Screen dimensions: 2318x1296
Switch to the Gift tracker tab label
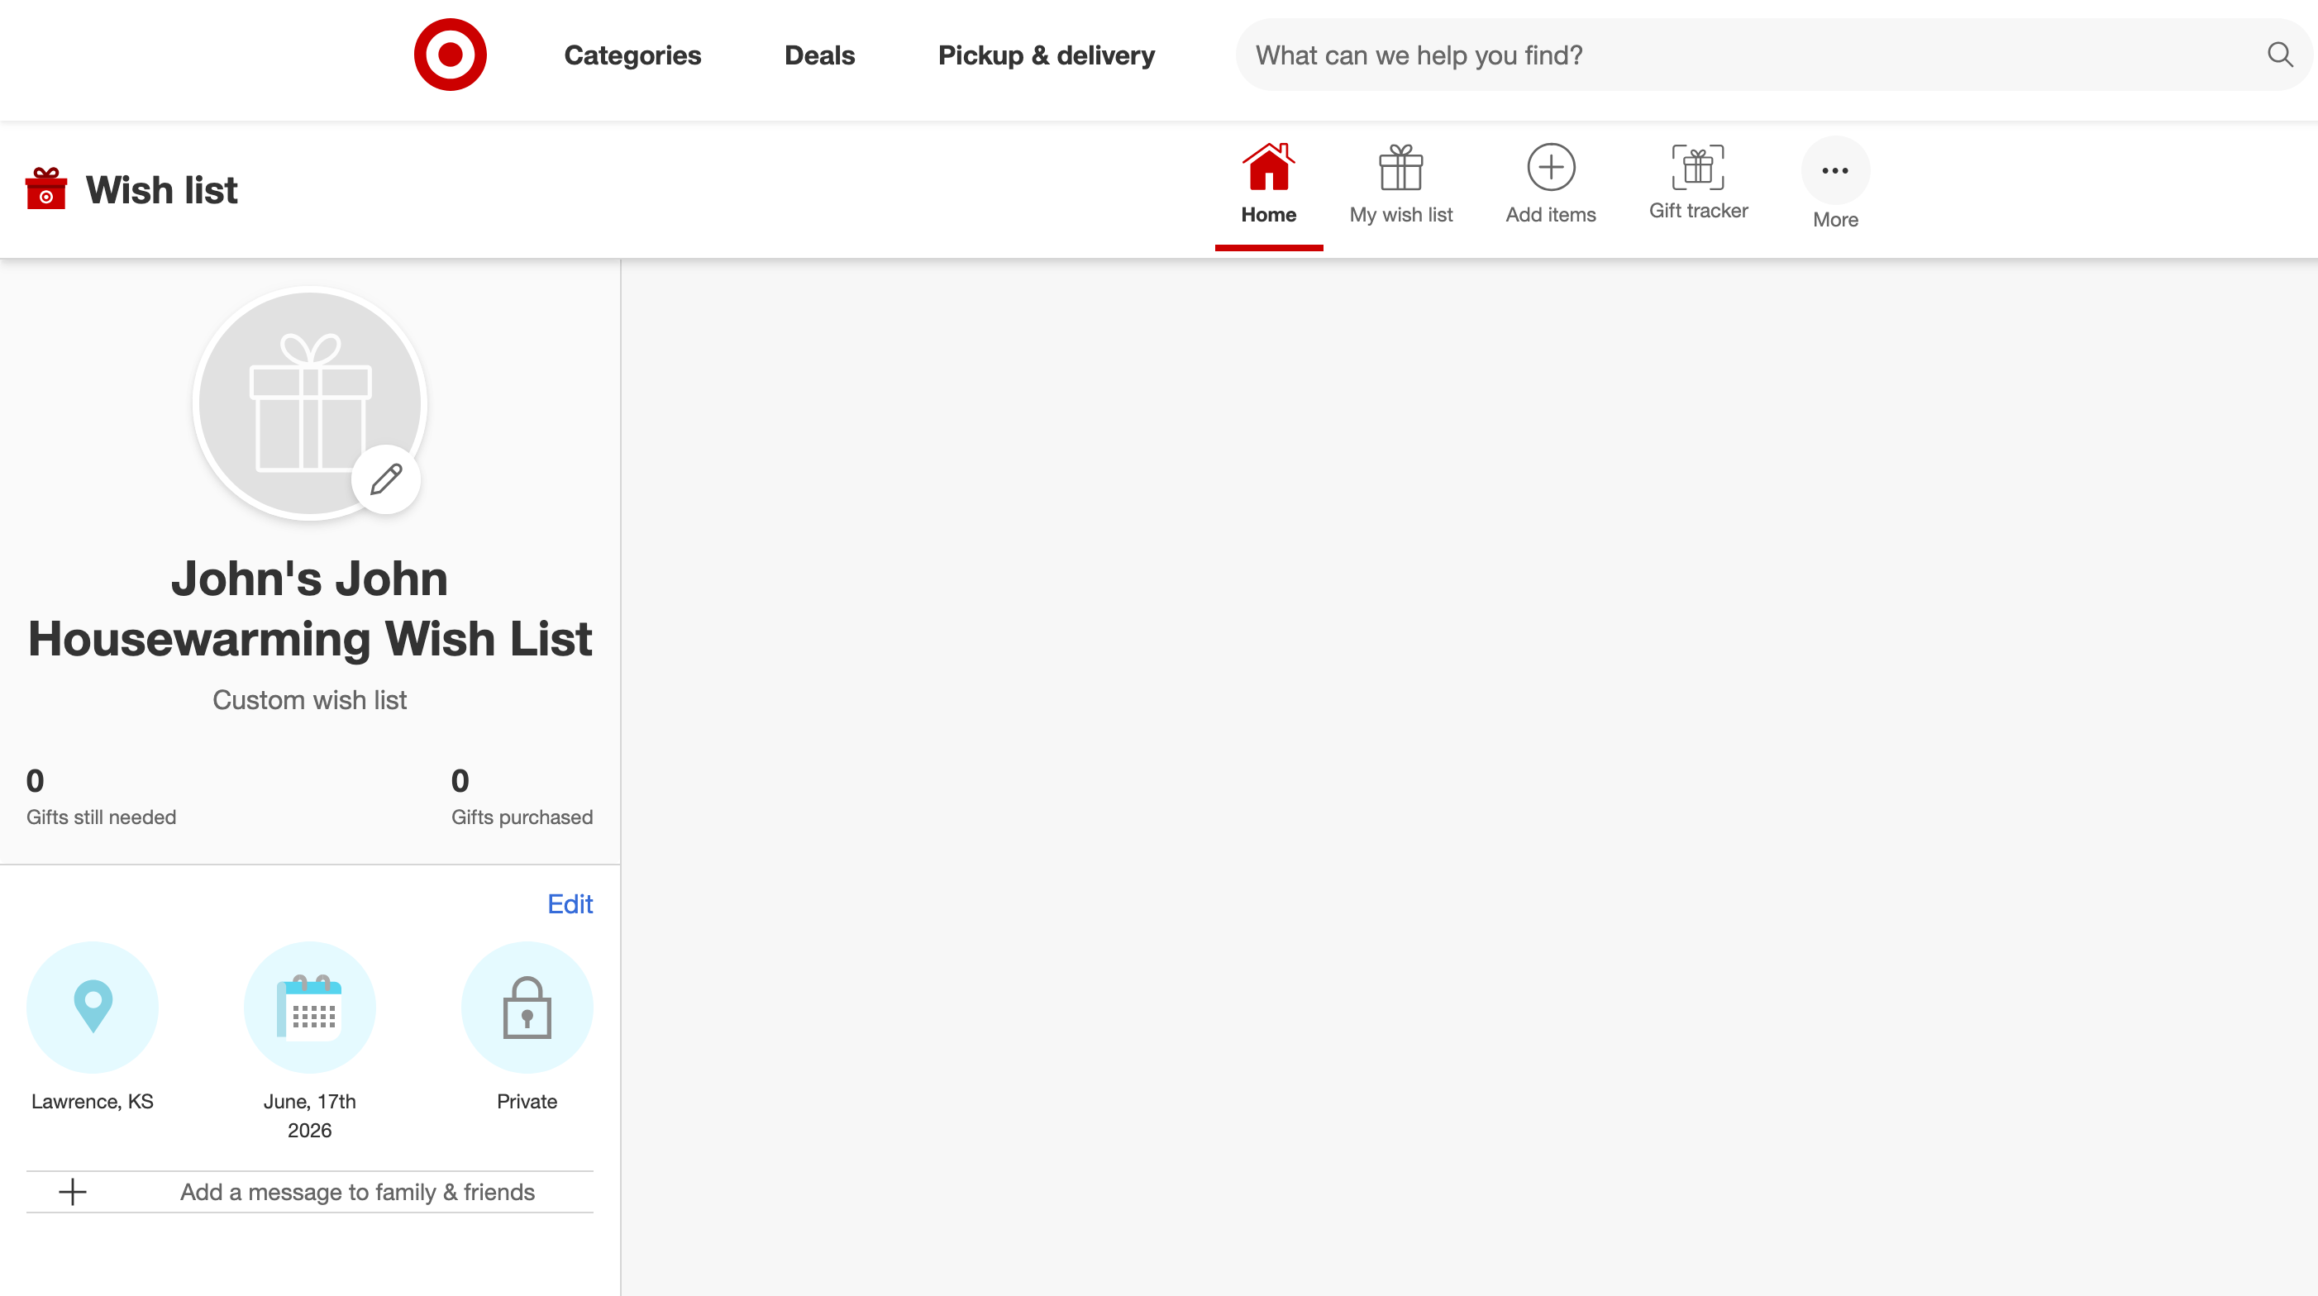tap(1698, 211)
